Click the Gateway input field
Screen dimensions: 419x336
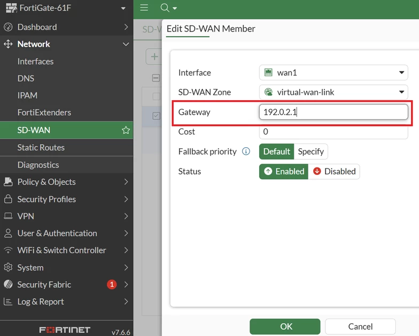coord(333,112)
